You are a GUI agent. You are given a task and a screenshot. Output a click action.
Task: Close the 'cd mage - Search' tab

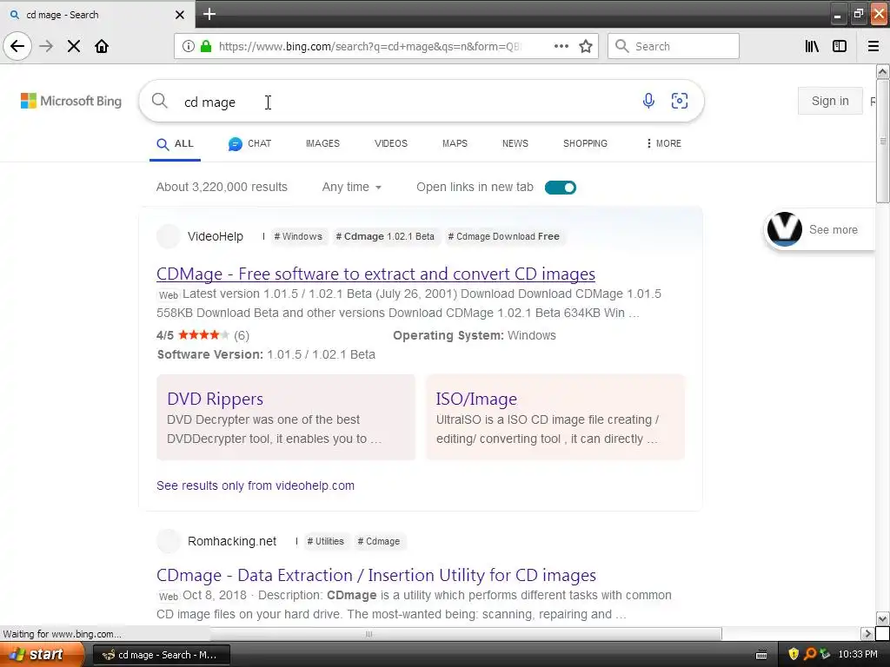point(179,15)
